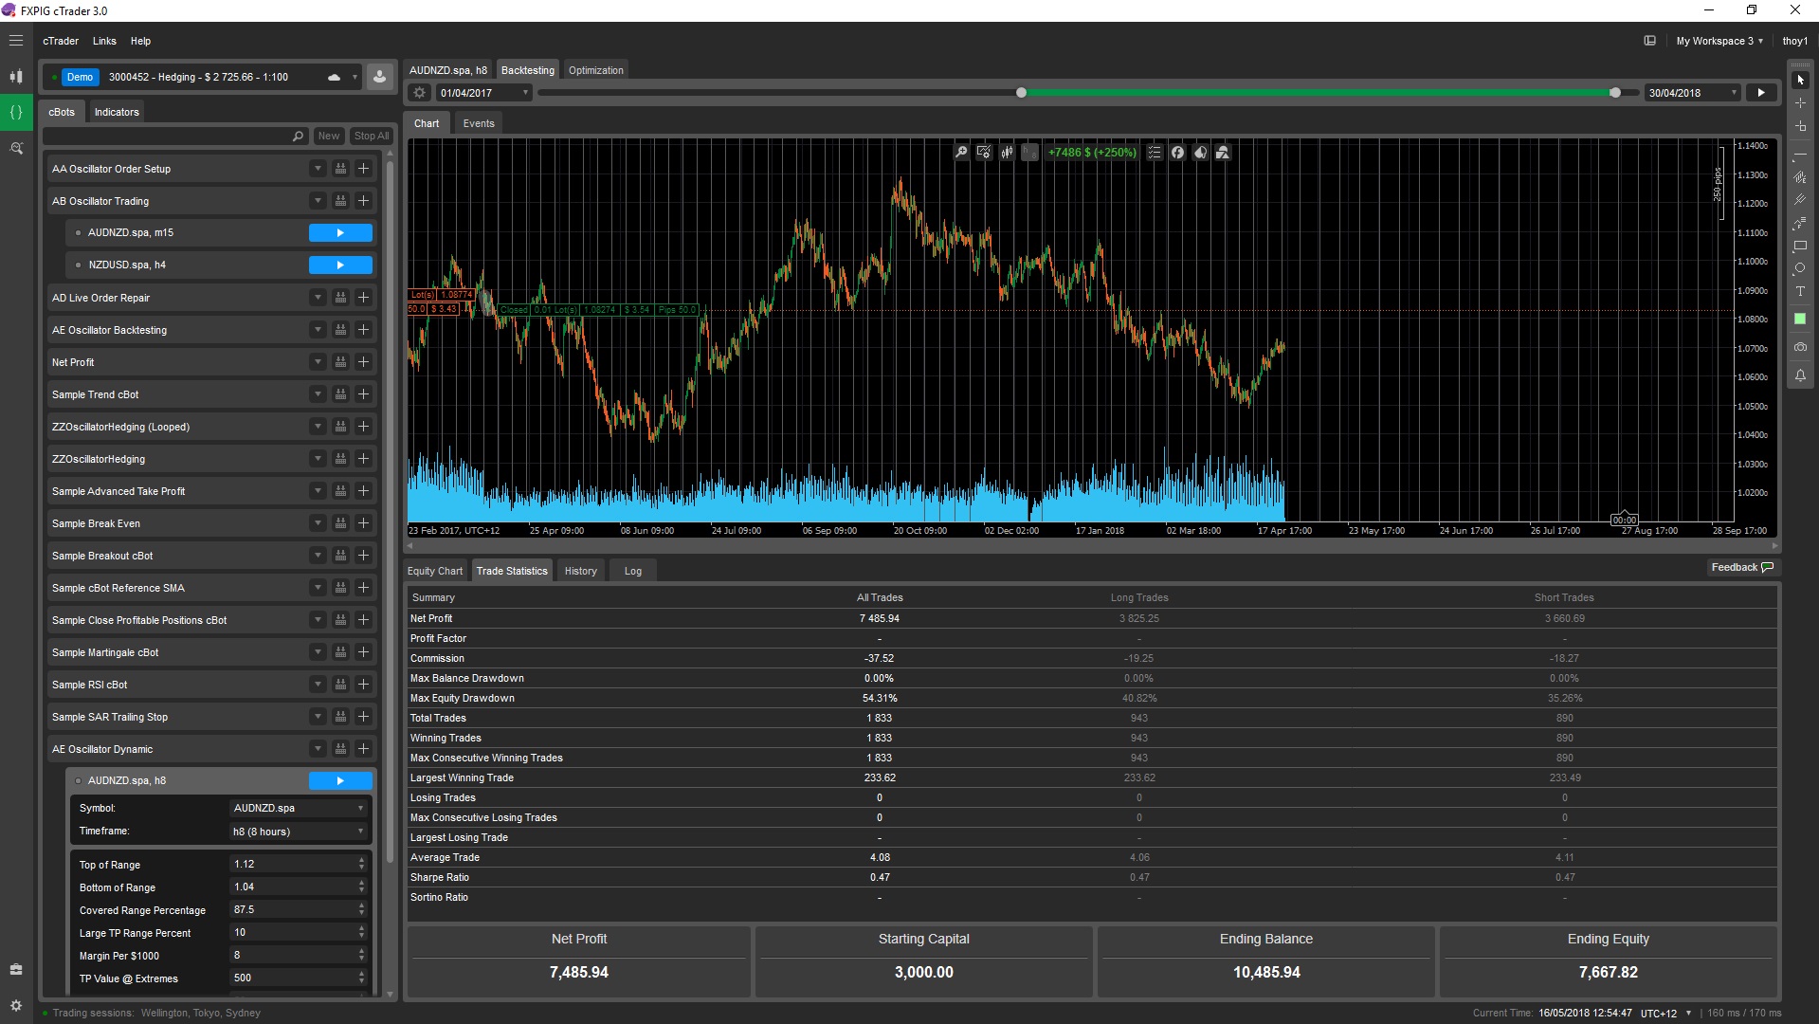This screenshot has height=1024, width=1819.
Task: Start the NZDUSD.spa, h4 instance
Action: [340, 265]
